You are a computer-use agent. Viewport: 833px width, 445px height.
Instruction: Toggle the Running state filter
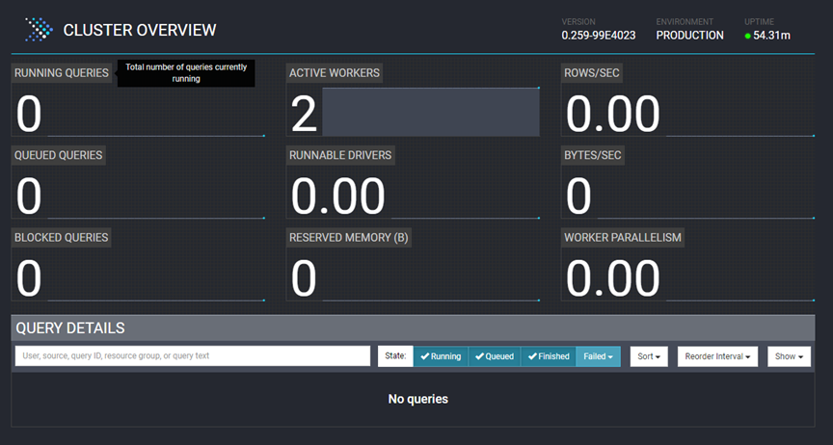441,356
